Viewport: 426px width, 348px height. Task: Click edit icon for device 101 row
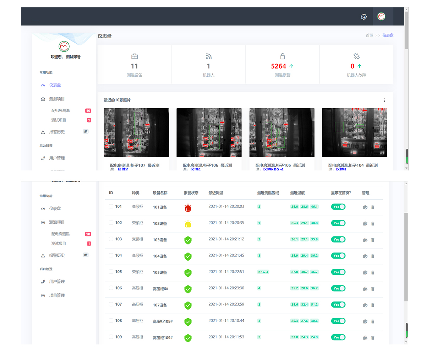[x=365, y=207]
